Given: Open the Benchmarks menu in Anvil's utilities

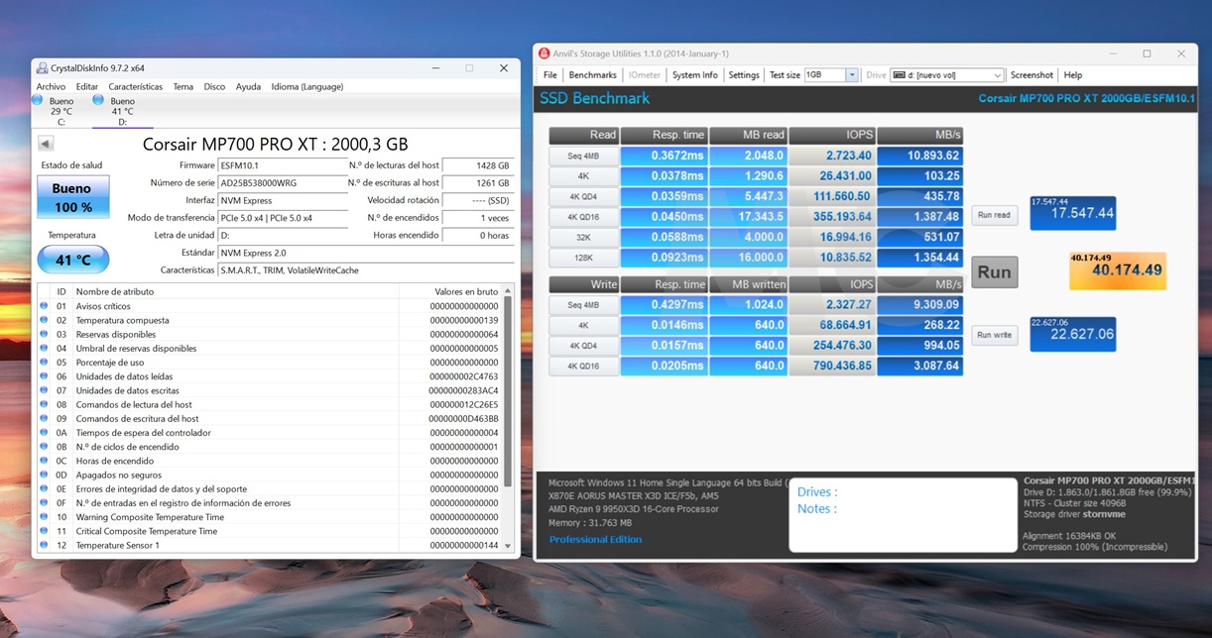Looking at the screenshot, I should coord(592,74).
